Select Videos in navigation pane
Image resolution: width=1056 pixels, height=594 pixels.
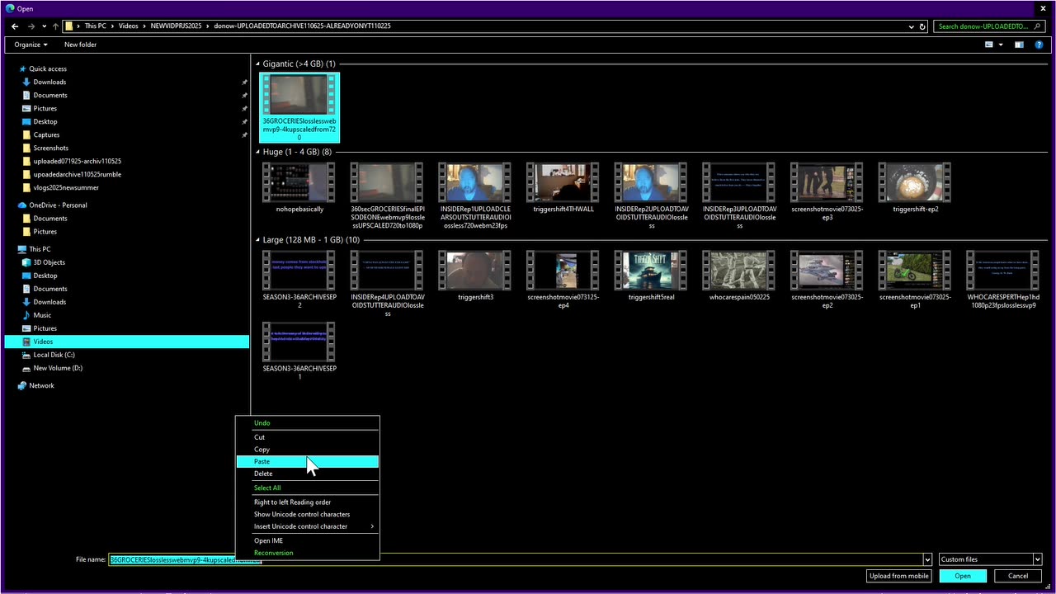pyautogui.click(x=126, y=342)
